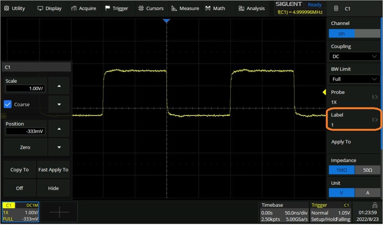Click the Scale value field
The image size is (383, 225).
coord(25,88)
